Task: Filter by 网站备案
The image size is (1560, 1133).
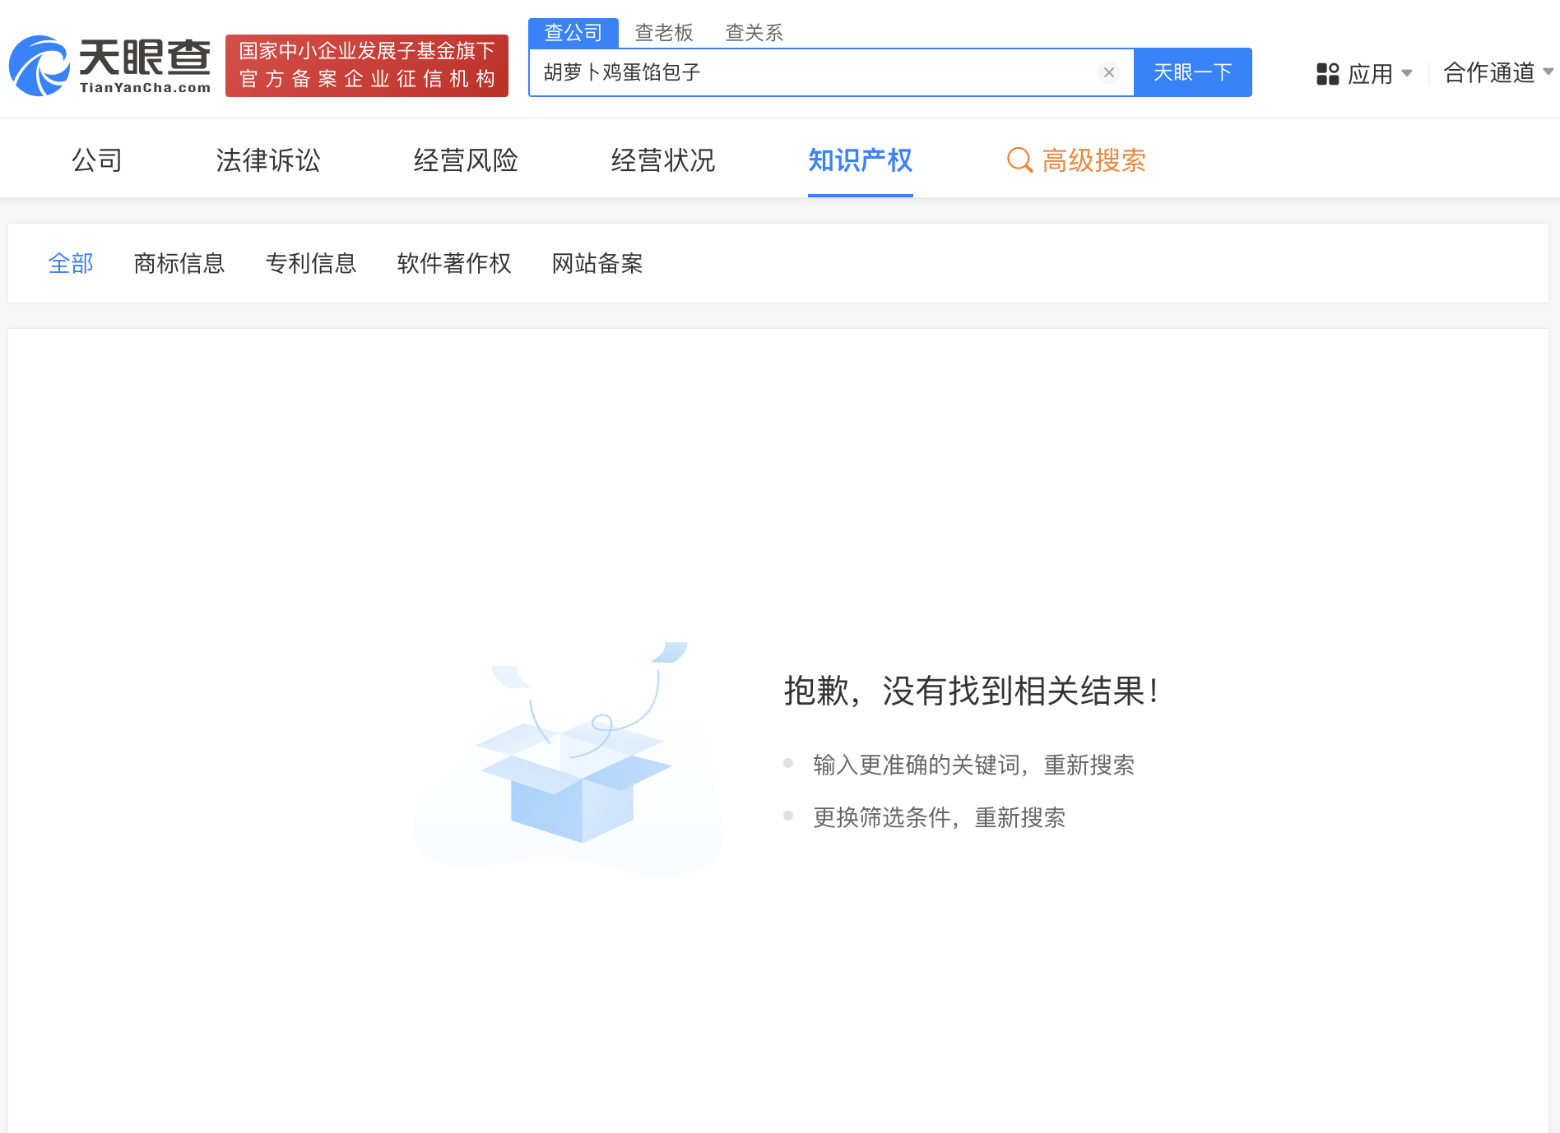Action: pyautogui.click(x=597, y=263)
